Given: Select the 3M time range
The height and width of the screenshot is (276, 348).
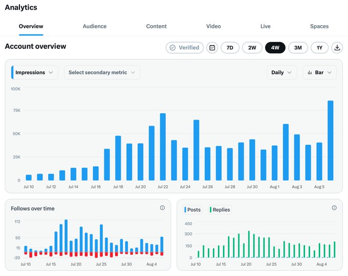Looking at the screenshot, I should [298, 48].
